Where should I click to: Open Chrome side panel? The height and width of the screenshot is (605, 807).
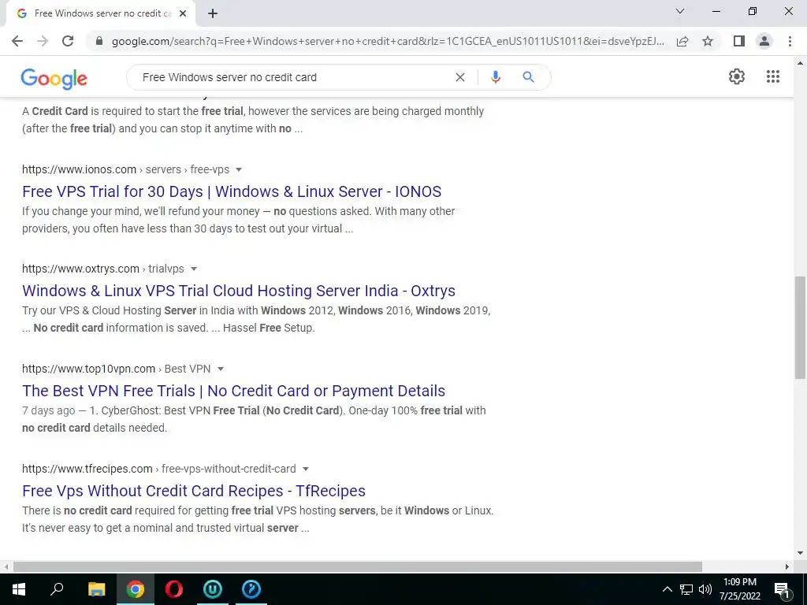click(739, 41)
